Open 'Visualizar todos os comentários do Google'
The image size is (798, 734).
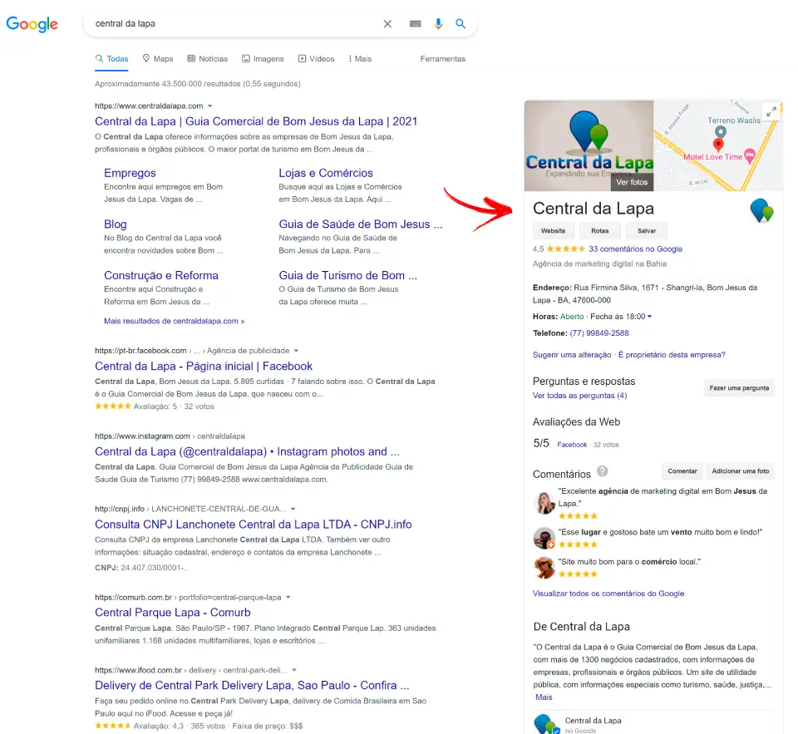pos(608,594)
